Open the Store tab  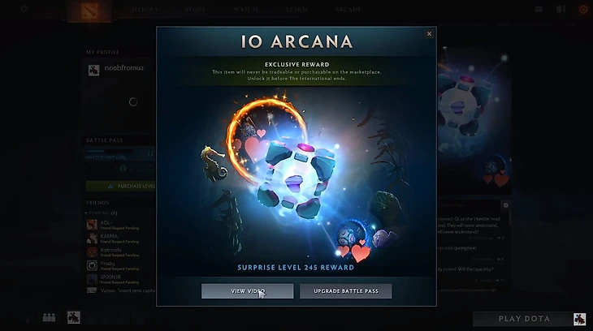click(196, 10)
